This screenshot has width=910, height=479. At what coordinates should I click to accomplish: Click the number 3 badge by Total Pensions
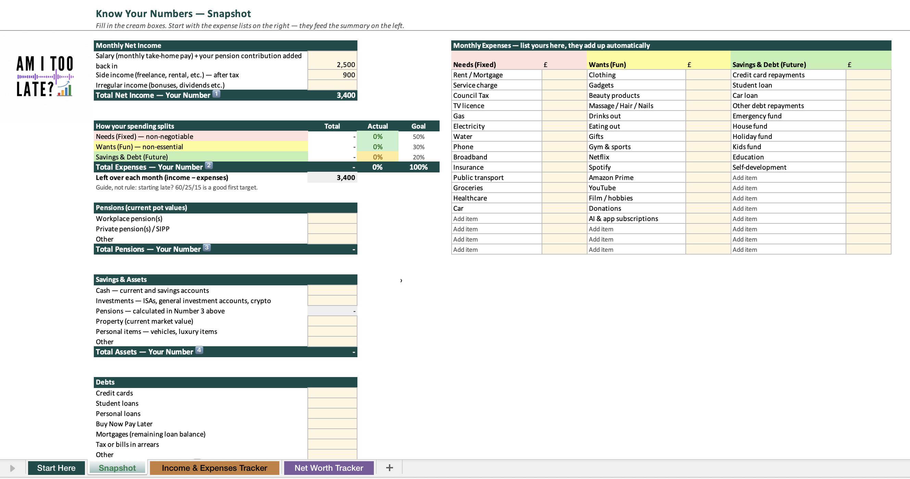[x=207, y=247]
